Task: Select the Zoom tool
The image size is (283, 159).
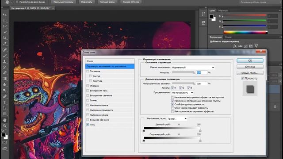Action: point(4,126)
